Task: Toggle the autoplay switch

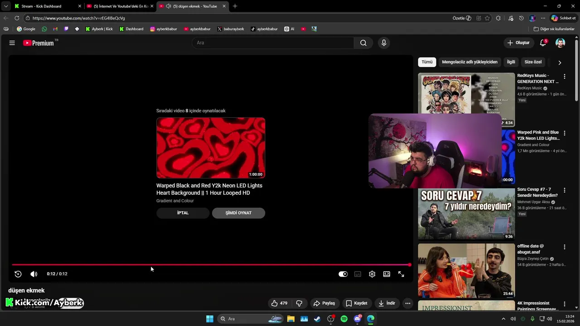Action: click(x=343, y=274)
